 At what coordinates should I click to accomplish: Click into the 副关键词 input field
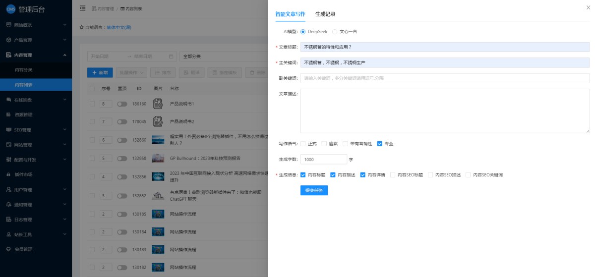tap(444, 78)
